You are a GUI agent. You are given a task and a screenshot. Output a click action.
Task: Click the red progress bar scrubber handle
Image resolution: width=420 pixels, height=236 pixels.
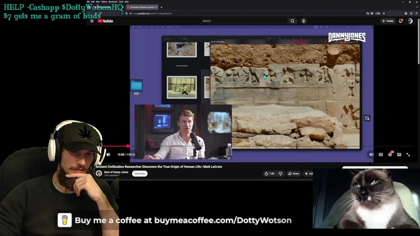tap(128, 146)
